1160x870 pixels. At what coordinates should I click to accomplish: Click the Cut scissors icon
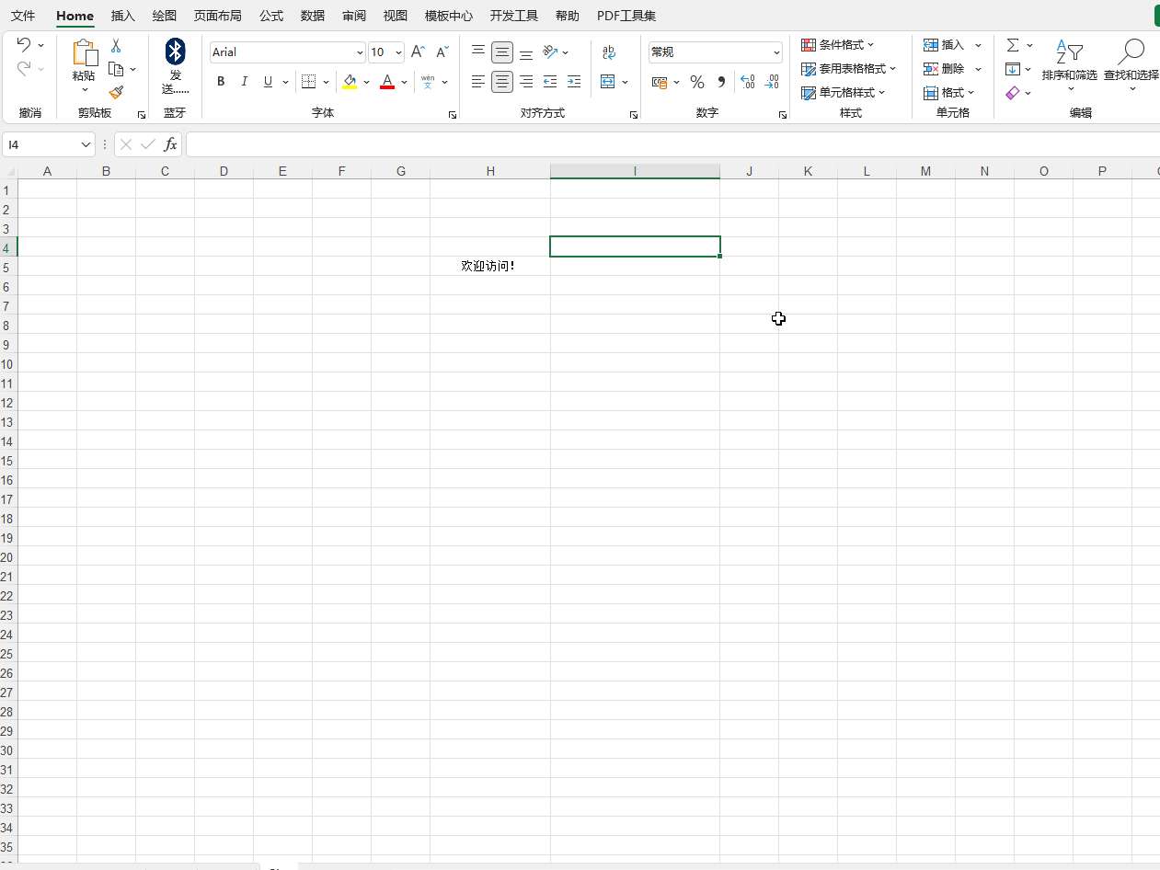tap(116, 45)
